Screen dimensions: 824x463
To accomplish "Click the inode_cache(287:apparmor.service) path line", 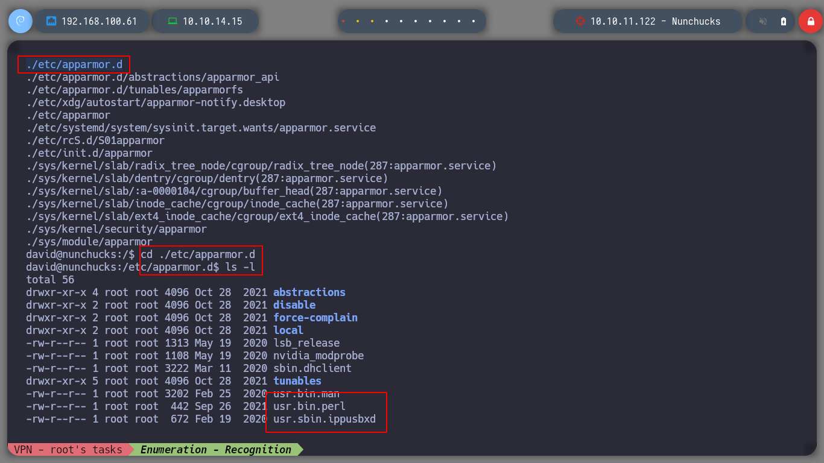I will [237, 204].
